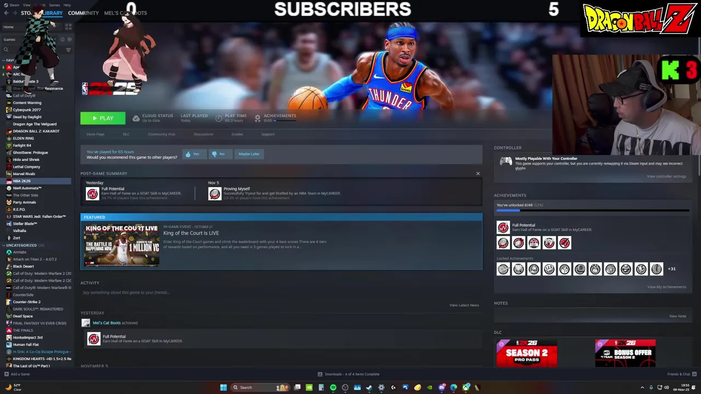
Task: Open View Latest News link
Action: point(464,305)
